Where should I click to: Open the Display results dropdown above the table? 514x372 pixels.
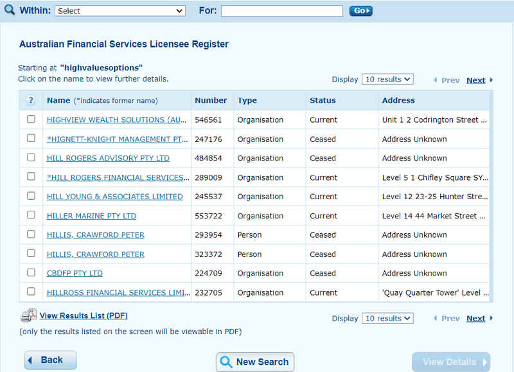click(x=387, y=79)
